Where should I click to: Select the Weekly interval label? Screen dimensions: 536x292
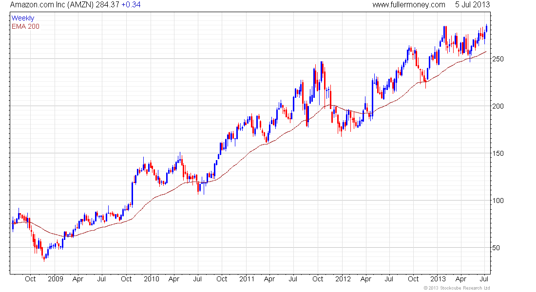tap(23, 18)
